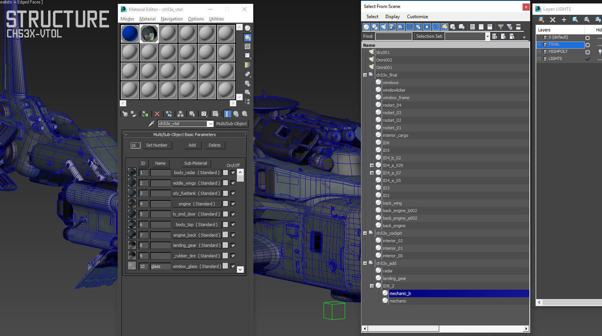Click engine_back (Standard) sub-material button
Screen dimensions: 602x336
coord(197,235)
